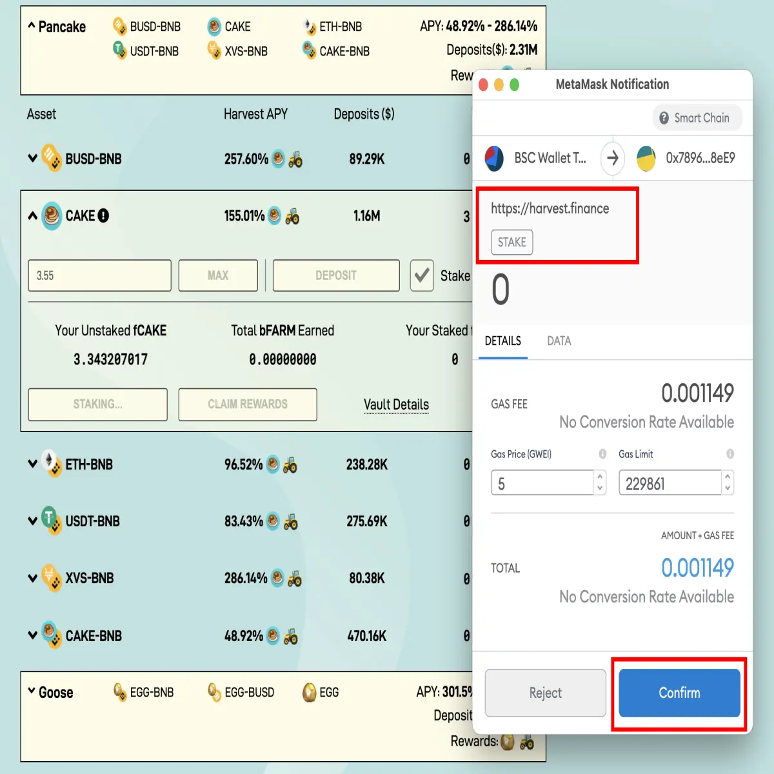Click the pancake reward icon next to 155.01%
This screenshot has height=774, width=774.
click(x=274, y=216)
